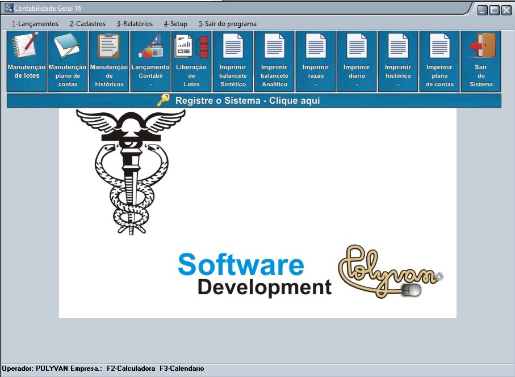
Task: Click F2-Calculadora in status bar
Action: click(x=131, y=368)
